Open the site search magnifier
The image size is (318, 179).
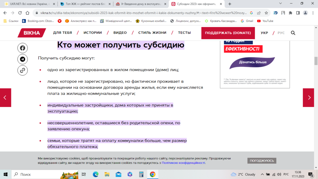click(293, 33)
